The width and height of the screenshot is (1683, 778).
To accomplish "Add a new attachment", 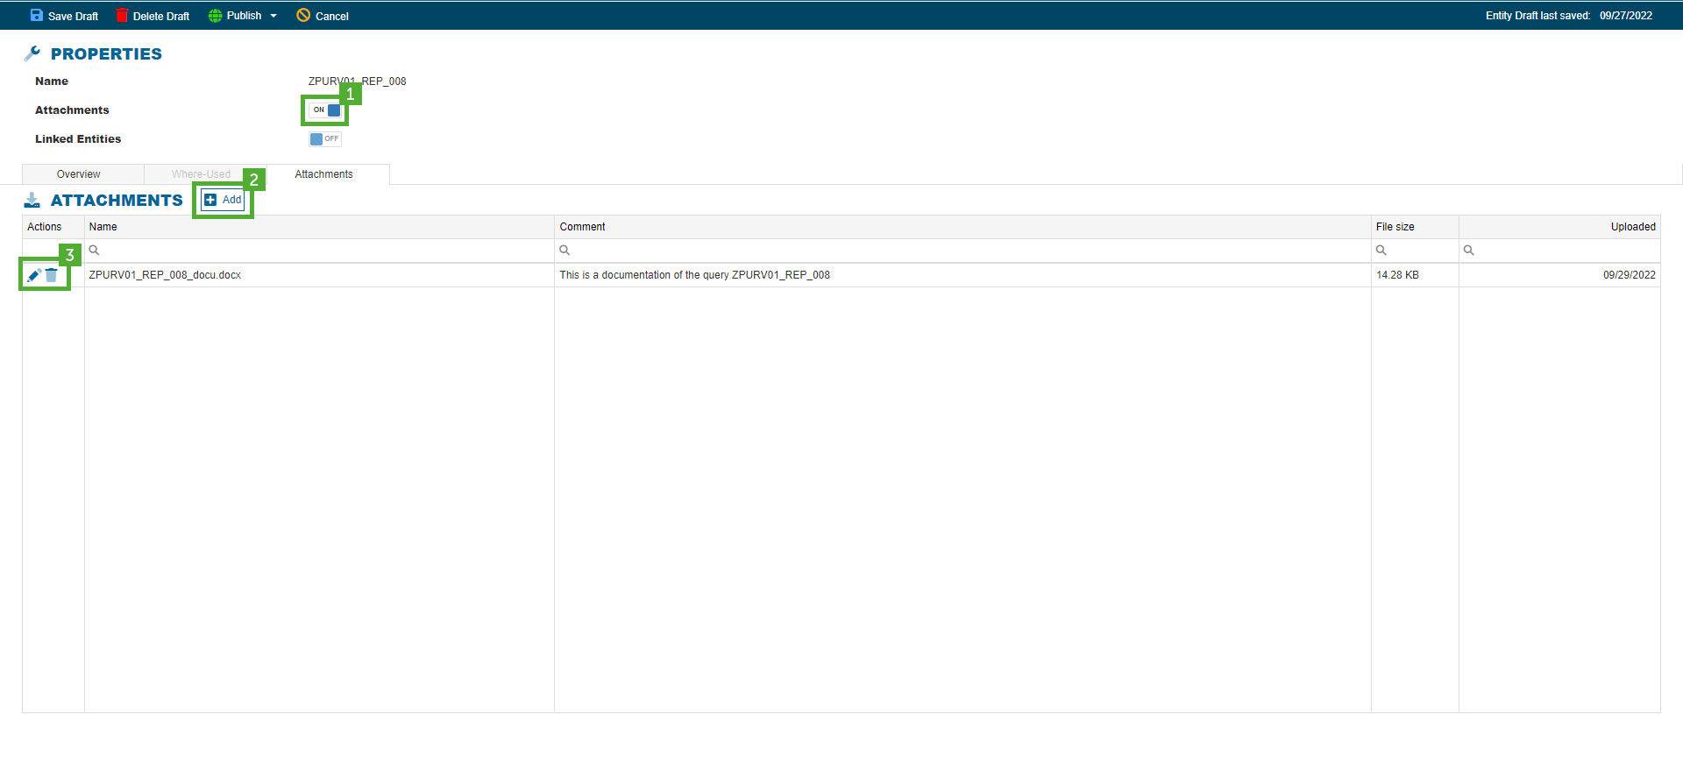I will 223,200.
